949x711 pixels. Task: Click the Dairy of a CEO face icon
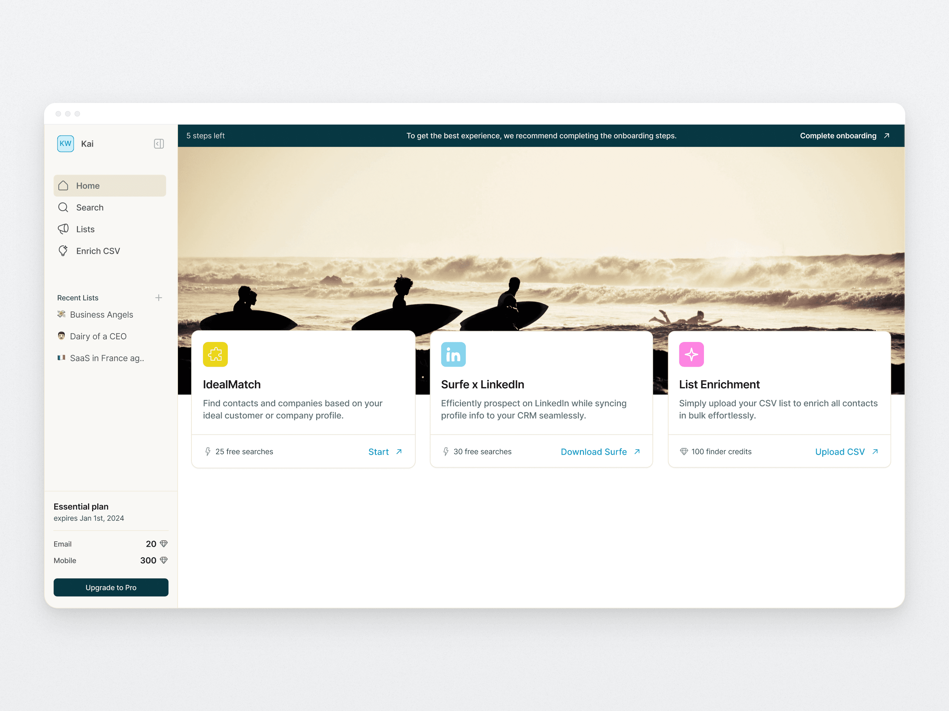point(61,336)
